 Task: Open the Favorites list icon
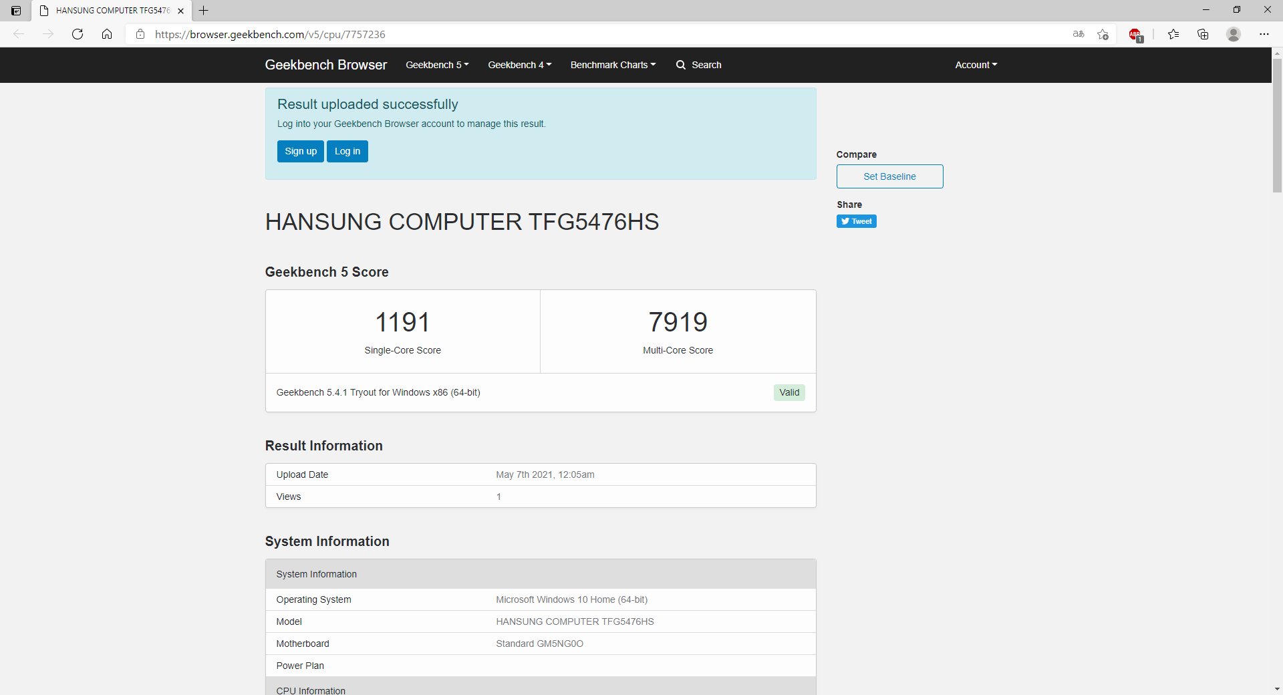coord(1173,34)
